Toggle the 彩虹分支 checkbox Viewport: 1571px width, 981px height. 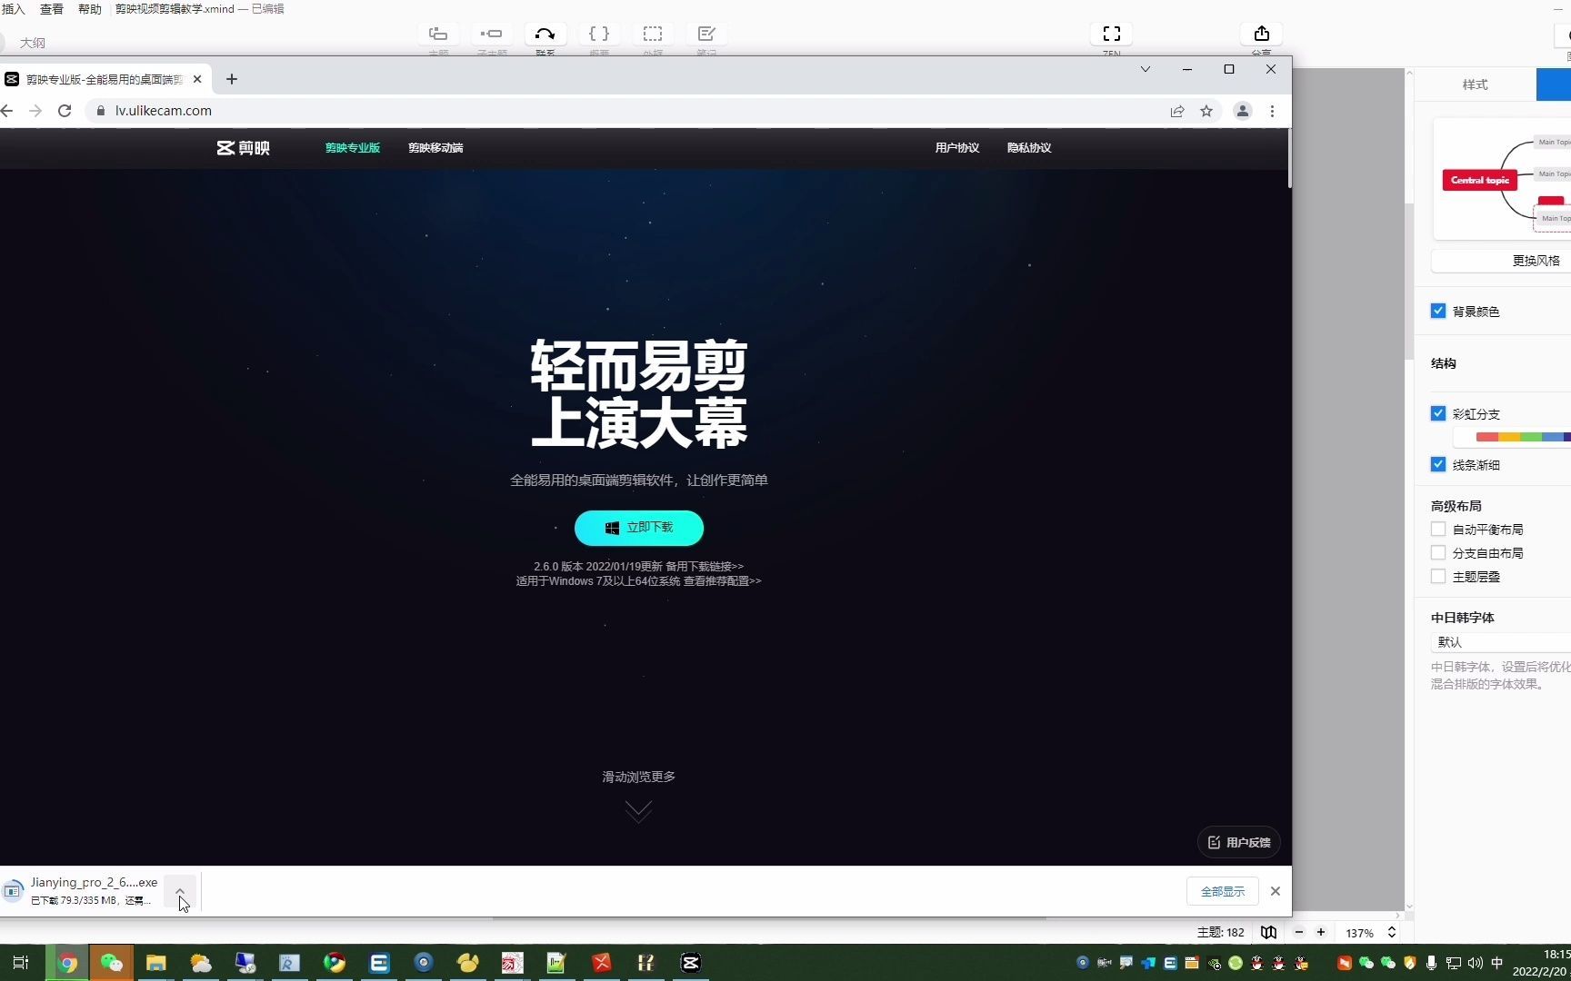[x=1438, y=413]
